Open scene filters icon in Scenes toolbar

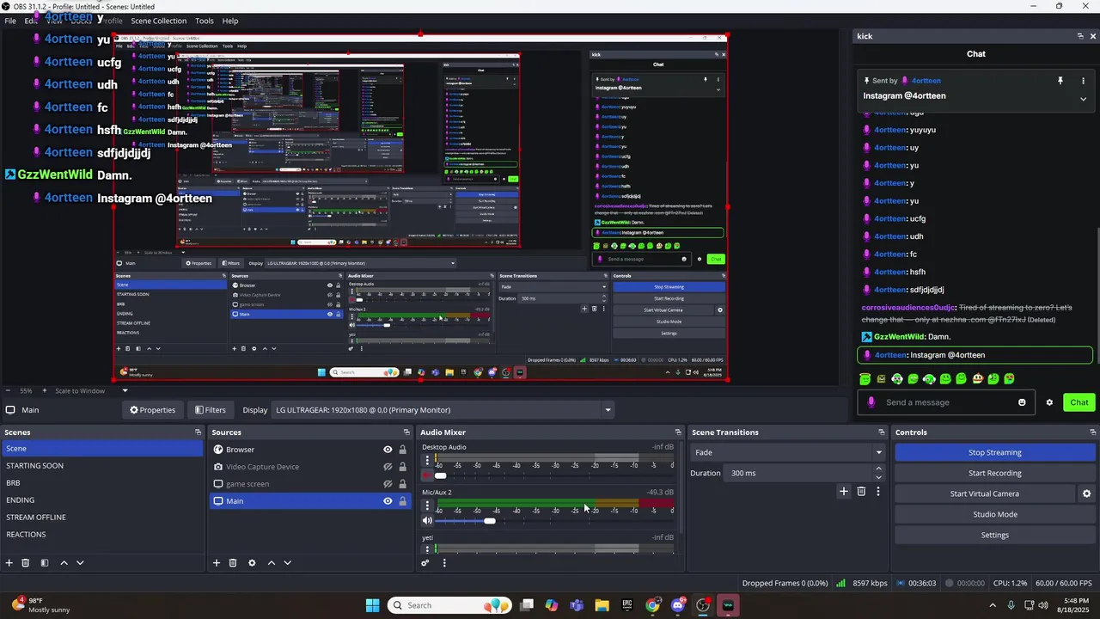coord(44,563)
